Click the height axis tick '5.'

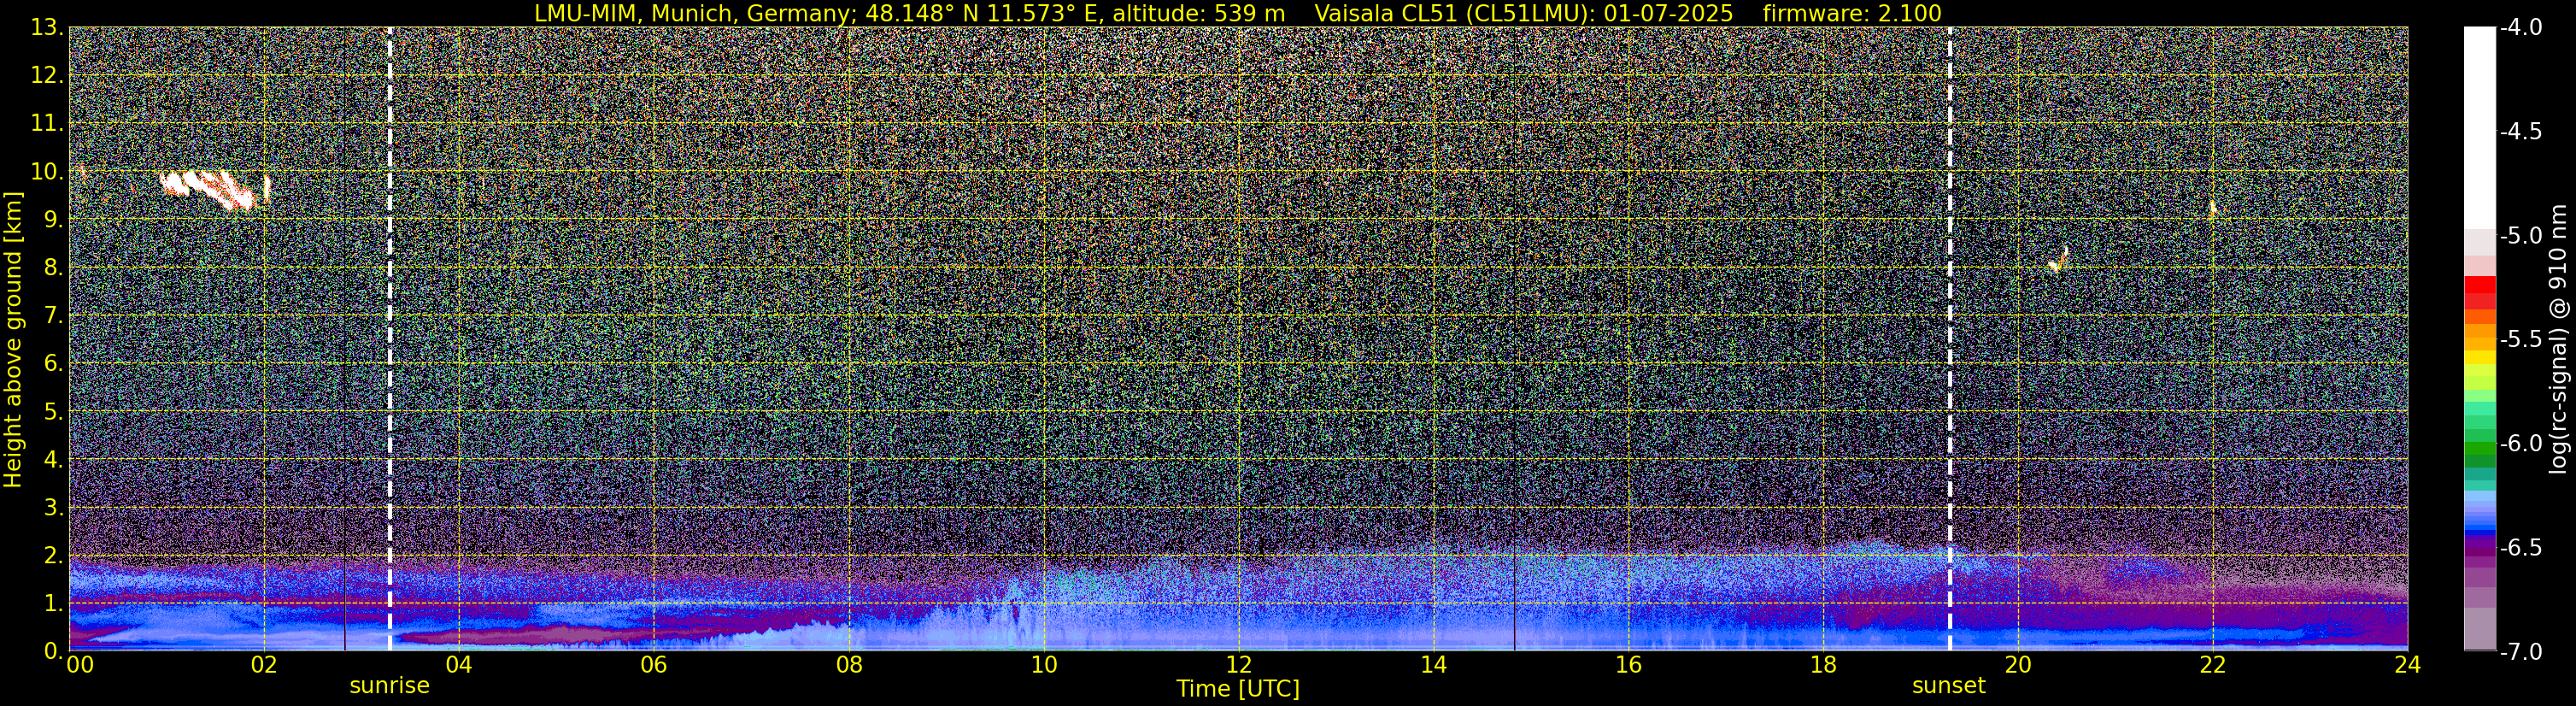[53, 412]
